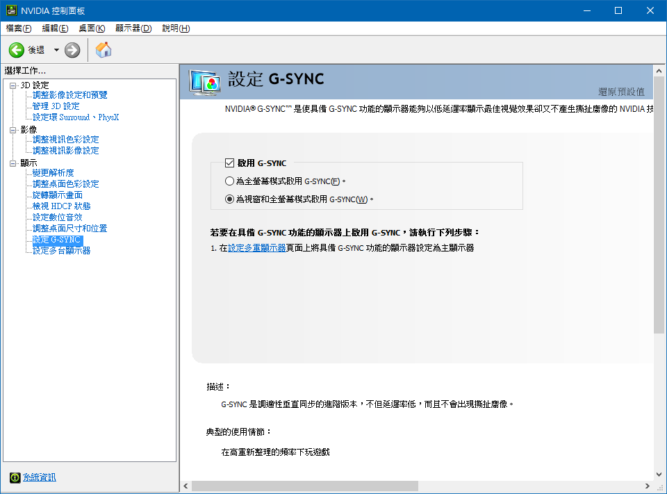Click the 典型的使用情節: heading text
Viewport: 667px width, 494px height.
[x=238, y=432]
